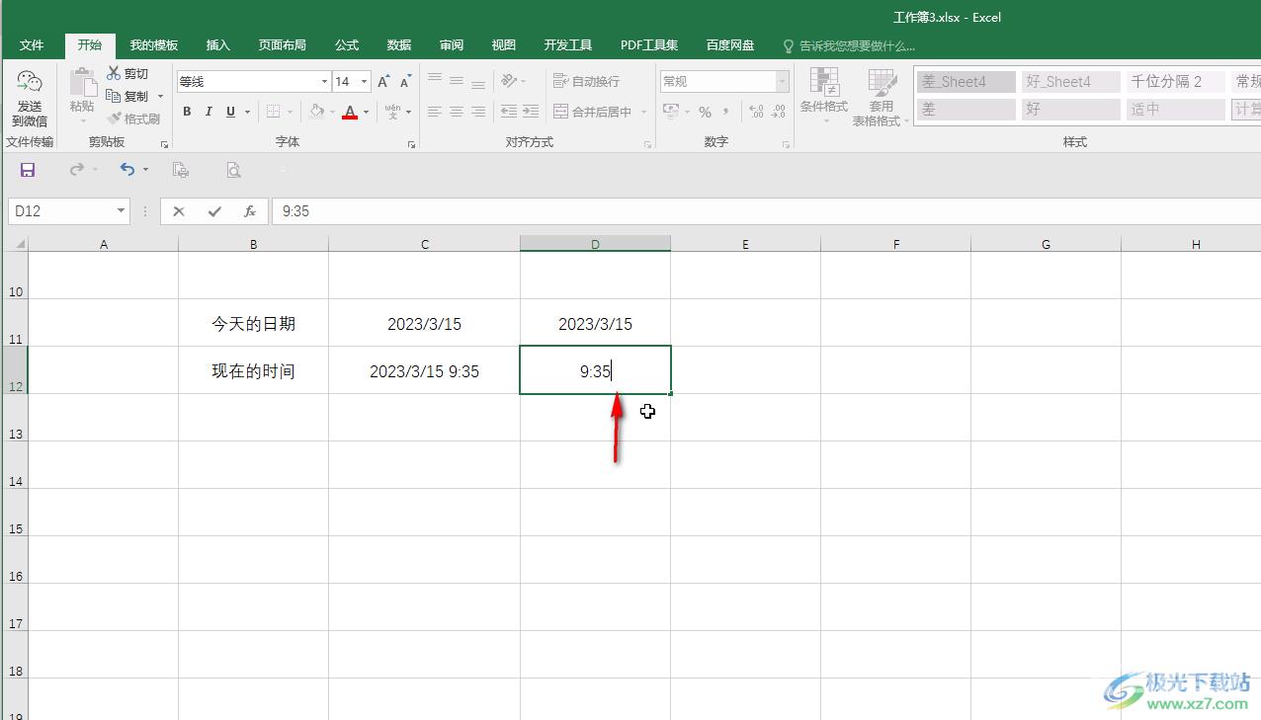Switch to the Page Layout (页面布局) tab
This screenshot has width=1261, height=720.
283,45
